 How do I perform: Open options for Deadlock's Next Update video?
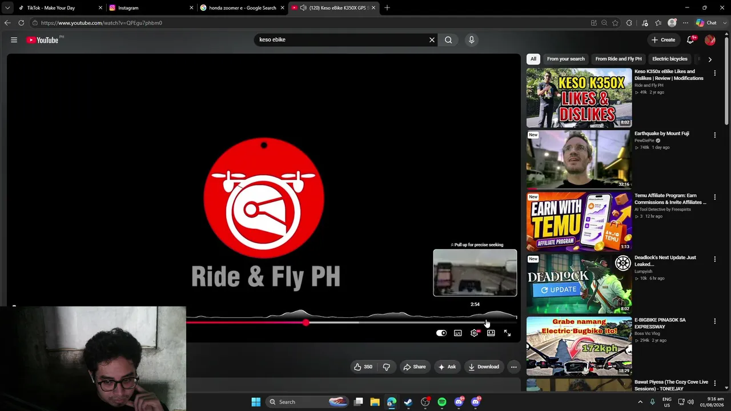click(714, 259)
